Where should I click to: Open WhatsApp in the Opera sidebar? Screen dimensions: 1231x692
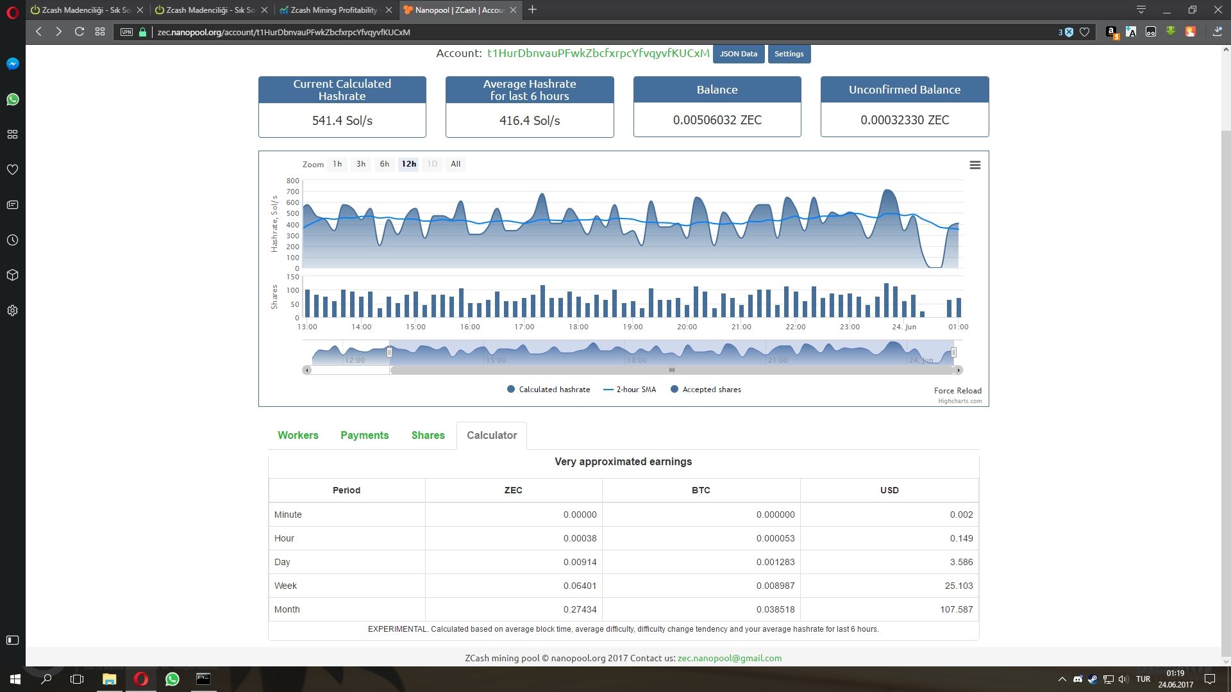pyautogui.click(x=12, y=99)
